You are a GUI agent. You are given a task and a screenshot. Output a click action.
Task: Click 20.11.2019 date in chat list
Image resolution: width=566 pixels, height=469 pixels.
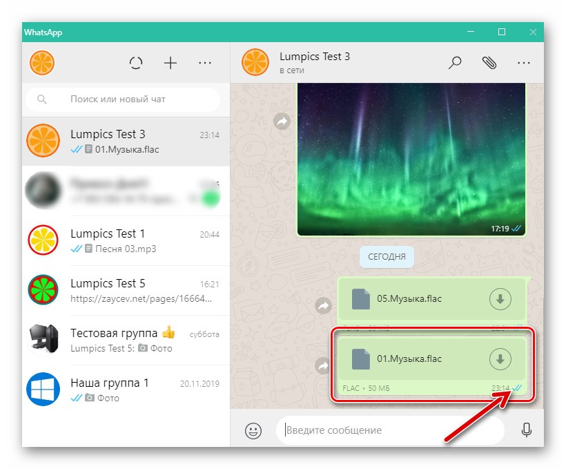199,384
